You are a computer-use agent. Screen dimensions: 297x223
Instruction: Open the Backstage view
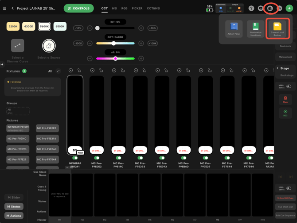[287, 76]
